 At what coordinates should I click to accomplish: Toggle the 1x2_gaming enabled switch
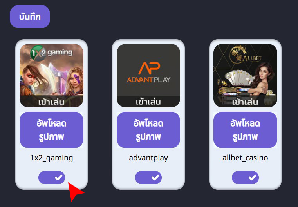(52, 178)
